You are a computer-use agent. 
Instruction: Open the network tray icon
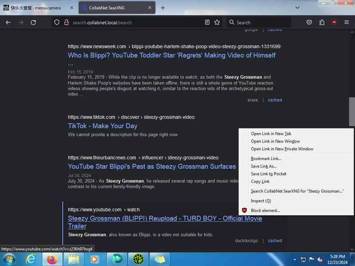pyautogui.click(x=303, y=259)
